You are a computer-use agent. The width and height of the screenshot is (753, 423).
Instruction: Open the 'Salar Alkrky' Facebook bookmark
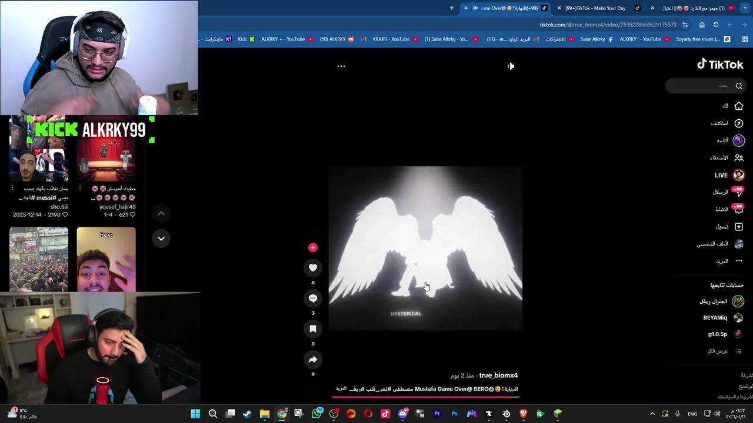[597, 39]
